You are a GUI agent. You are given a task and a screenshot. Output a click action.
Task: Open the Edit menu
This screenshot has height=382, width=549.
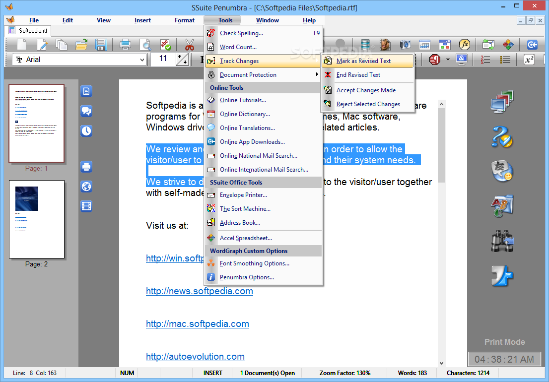tap(68, 20)
